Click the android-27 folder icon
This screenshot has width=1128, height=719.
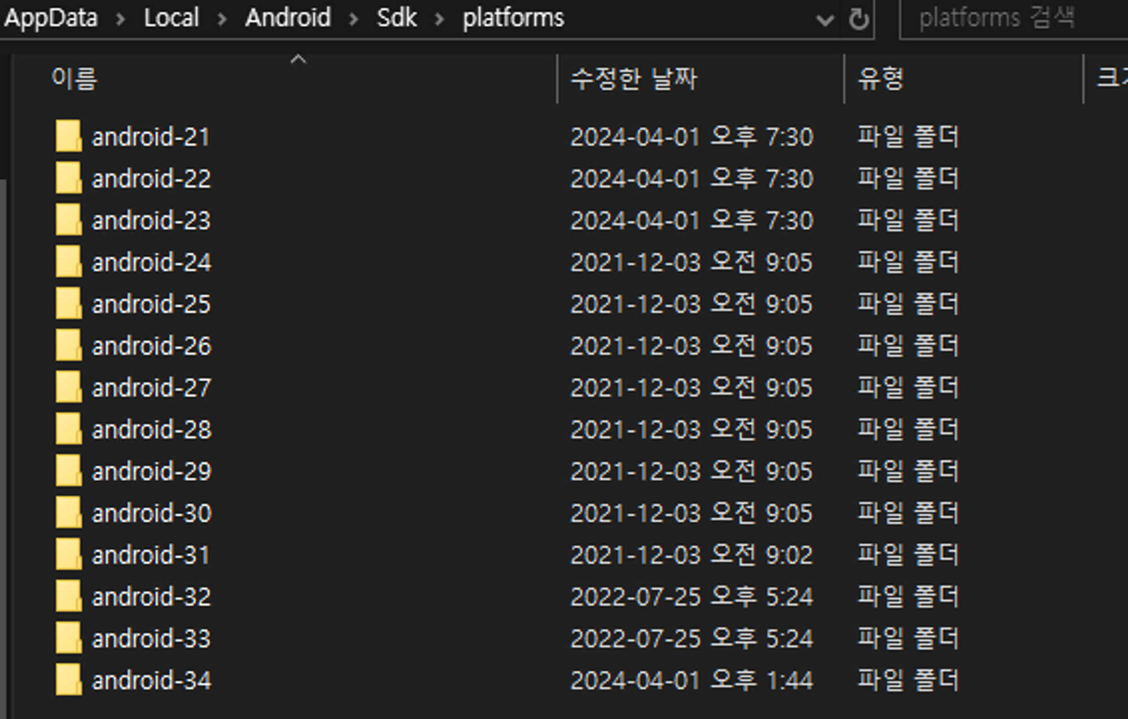(68, 387)
